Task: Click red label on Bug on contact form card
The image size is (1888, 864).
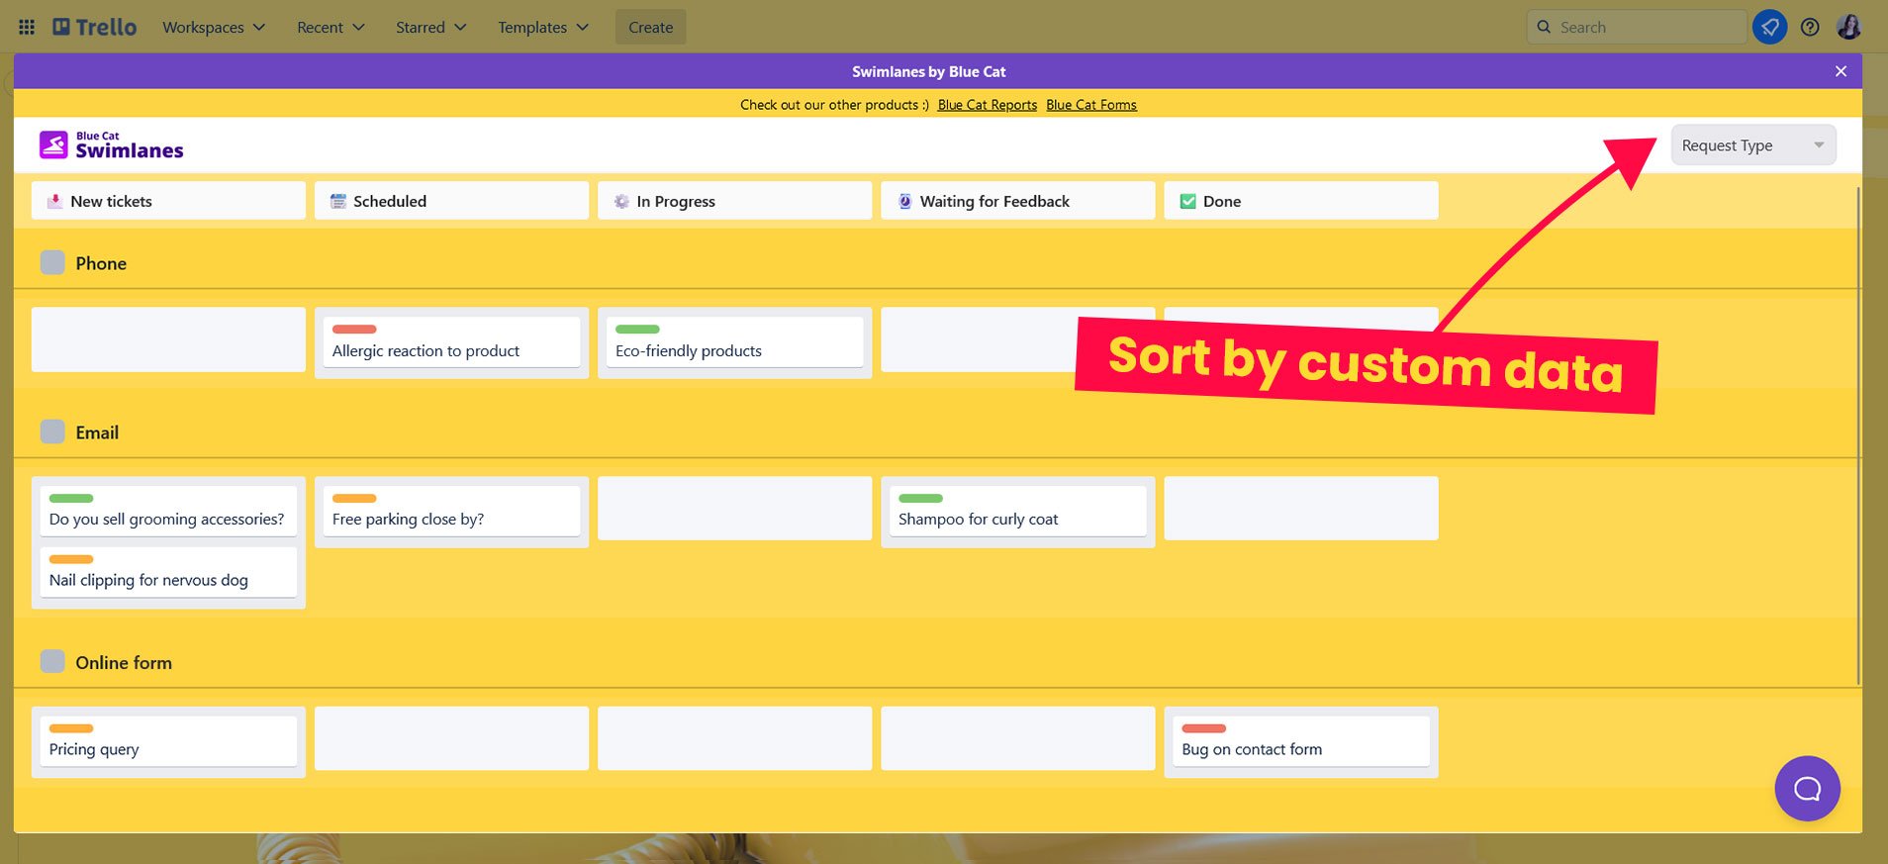Action: [1203, 728]
